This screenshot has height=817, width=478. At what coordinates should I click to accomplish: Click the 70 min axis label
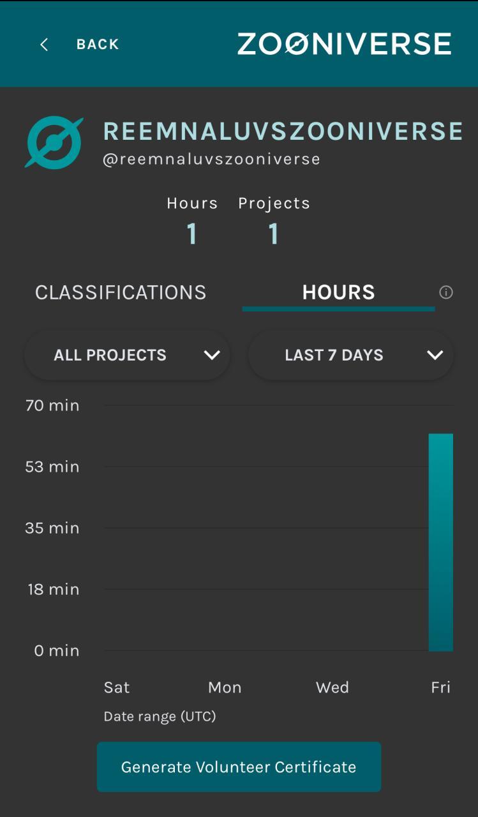click(52, 405)
